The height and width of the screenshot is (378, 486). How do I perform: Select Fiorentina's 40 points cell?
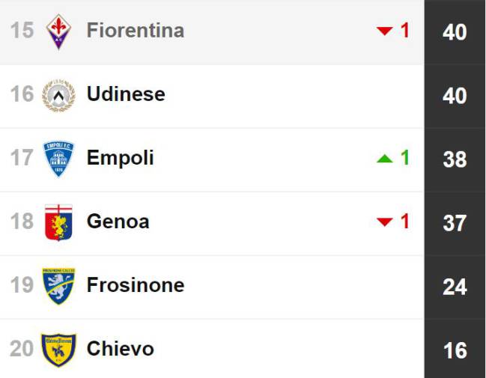pos(455,31)
